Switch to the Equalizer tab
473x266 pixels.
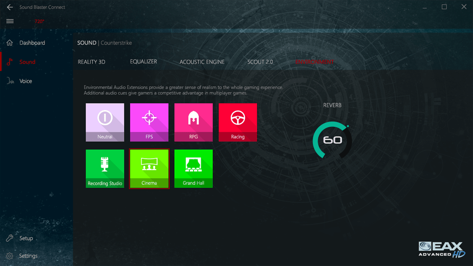click(143, 62)
